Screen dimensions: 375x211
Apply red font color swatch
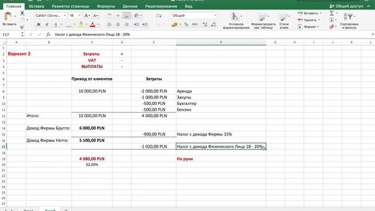point(93,25)
